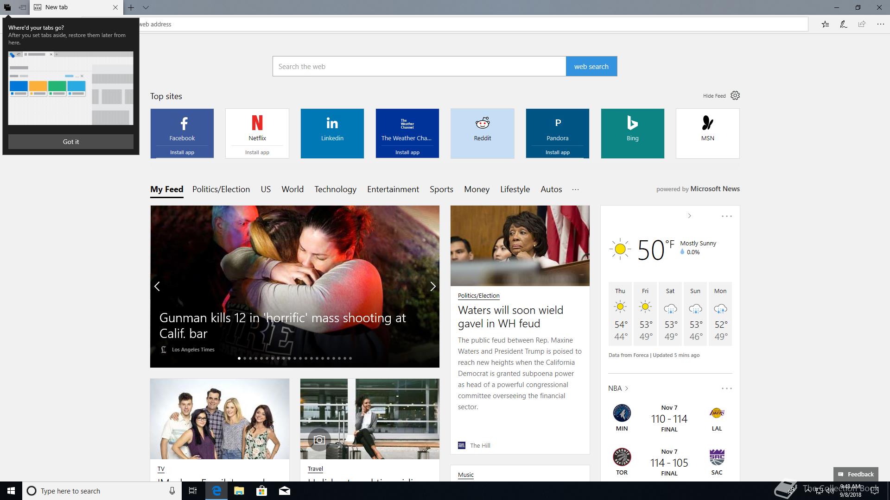Switch to the Technology feed tab
The height and width of the screenshot is (500, 890).
[336, 189]
